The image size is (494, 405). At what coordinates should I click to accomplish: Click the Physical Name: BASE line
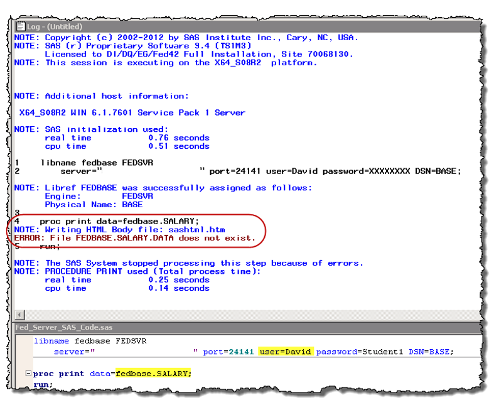click(94, 205)
